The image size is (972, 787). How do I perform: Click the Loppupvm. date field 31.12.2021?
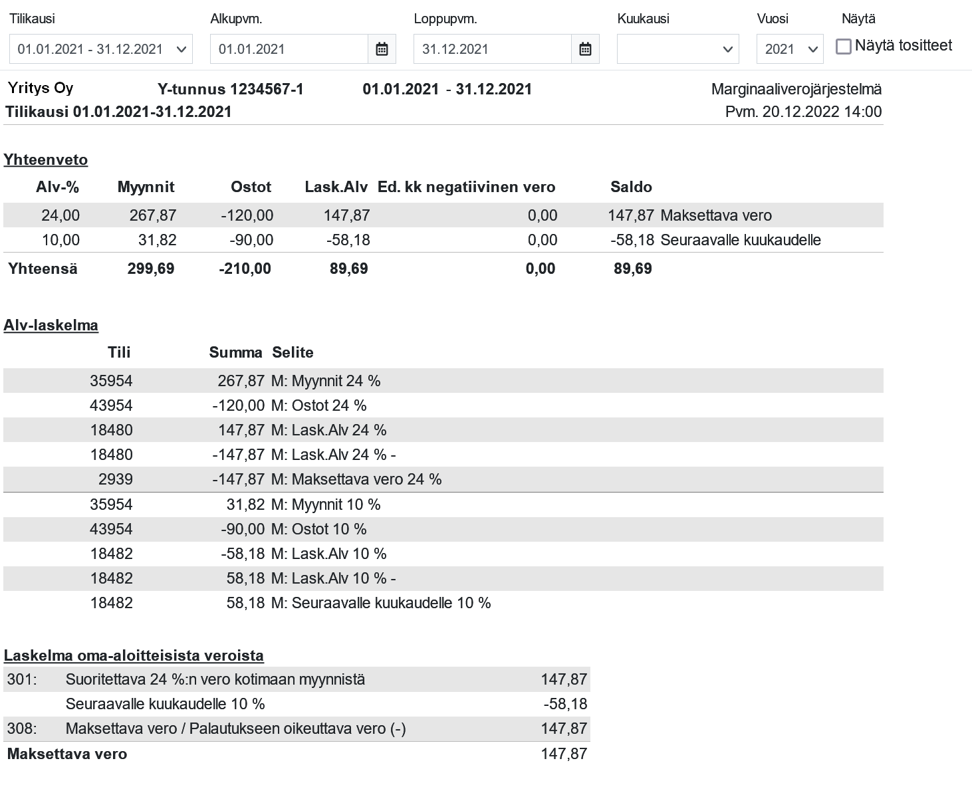493,49
